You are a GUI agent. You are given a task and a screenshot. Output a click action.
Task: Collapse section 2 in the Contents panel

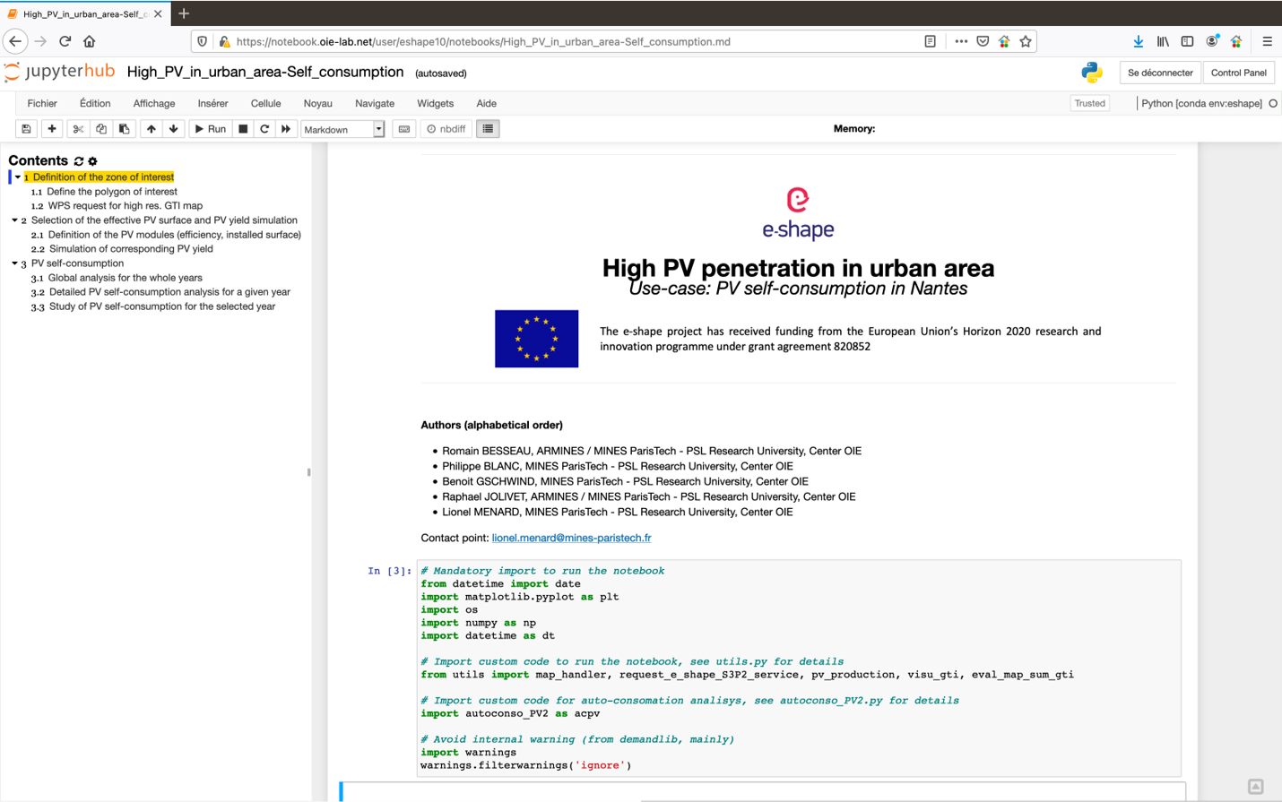tap(15, 220)
